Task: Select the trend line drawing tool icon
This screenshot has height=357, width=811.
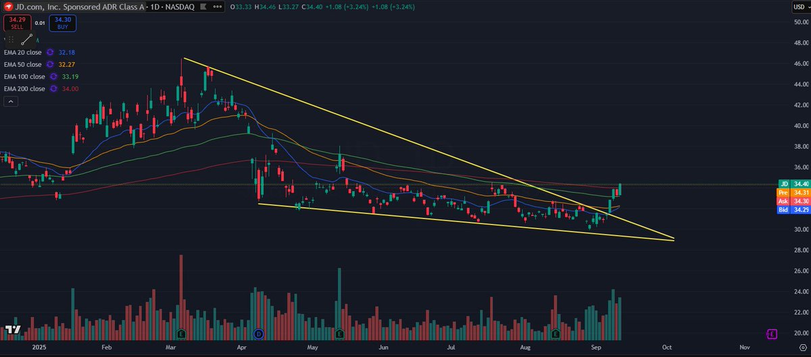Action: pos(28,40)
